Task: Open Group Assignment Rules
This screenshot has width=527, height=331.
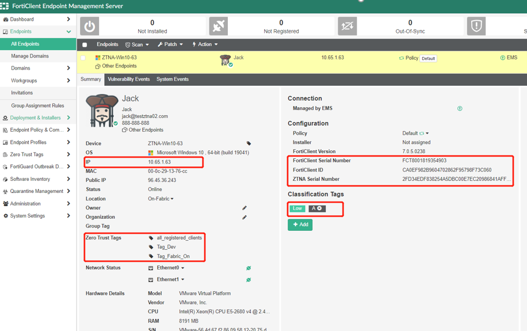Action: [x=38, y=105]
